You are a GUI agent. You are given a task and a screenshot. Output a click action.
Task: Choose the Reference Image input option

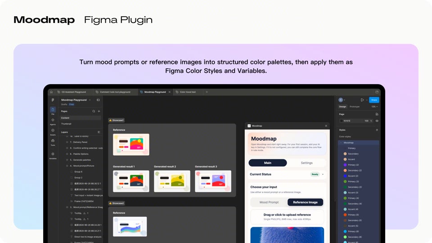tap(305, 202)
